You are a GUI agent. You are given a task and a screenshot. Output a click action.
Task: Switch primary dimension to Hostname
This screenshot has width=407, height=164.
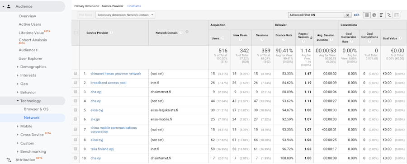pyautogui.click(x=134, y=6)
